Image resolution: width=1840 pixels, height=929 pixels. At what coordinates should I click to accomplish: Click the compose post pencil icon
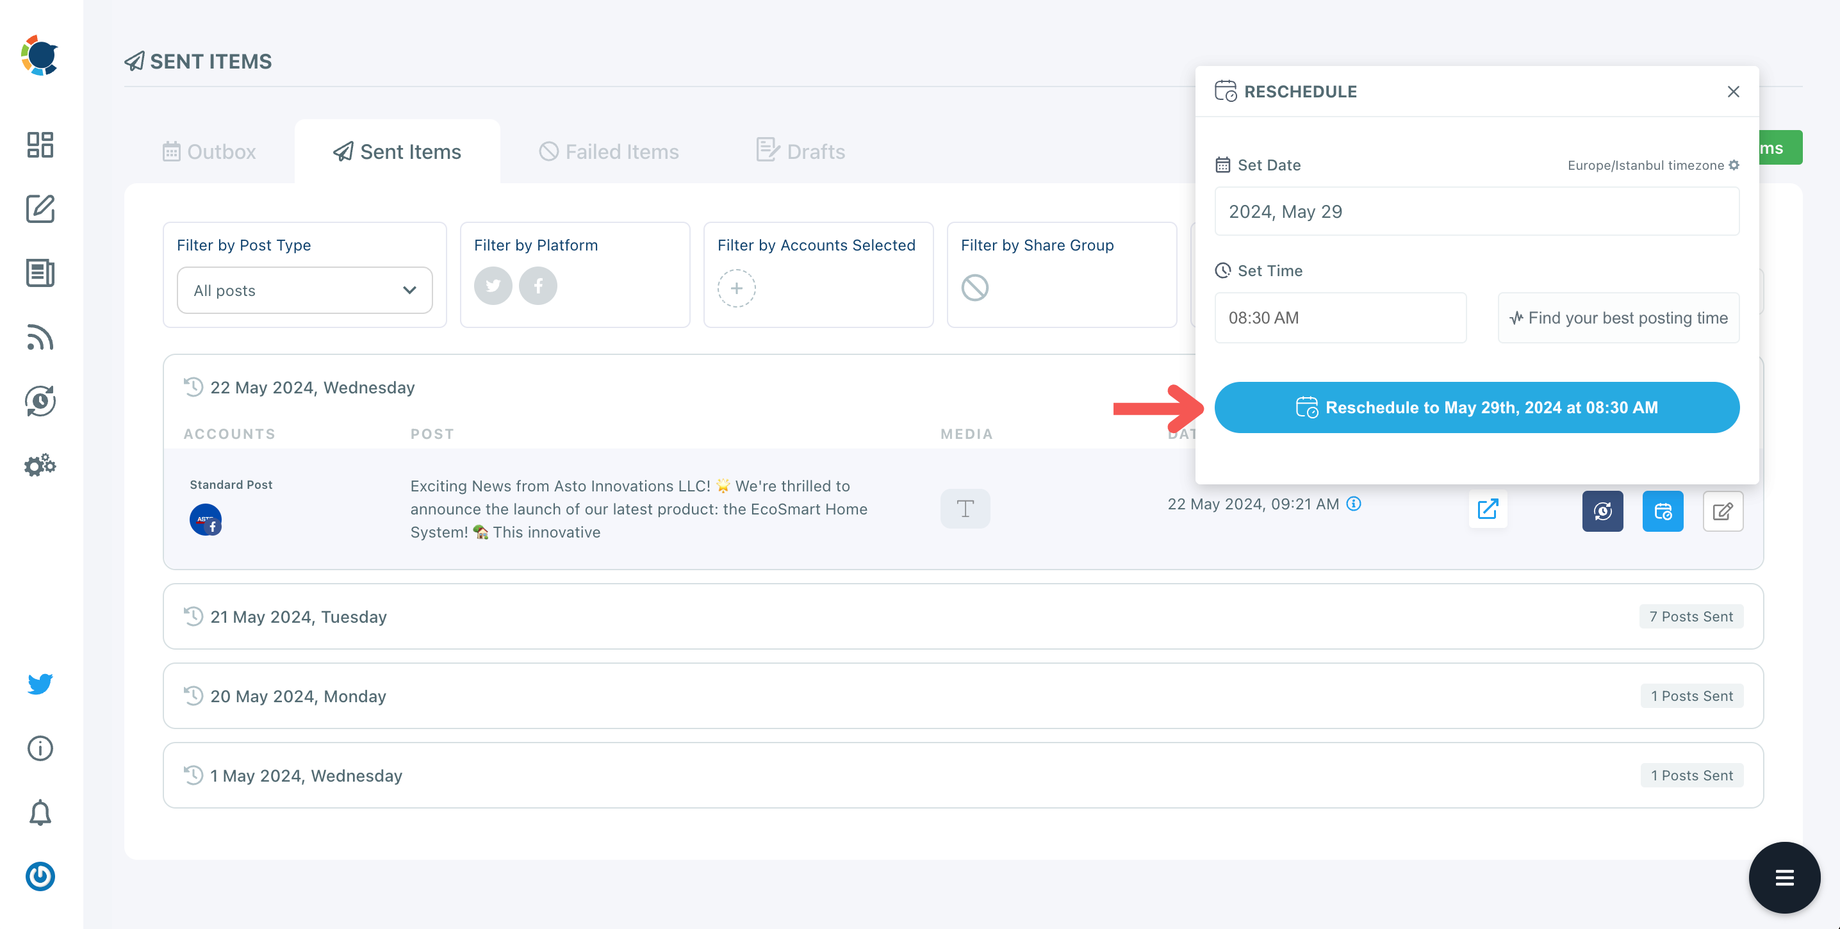(40, 208)
